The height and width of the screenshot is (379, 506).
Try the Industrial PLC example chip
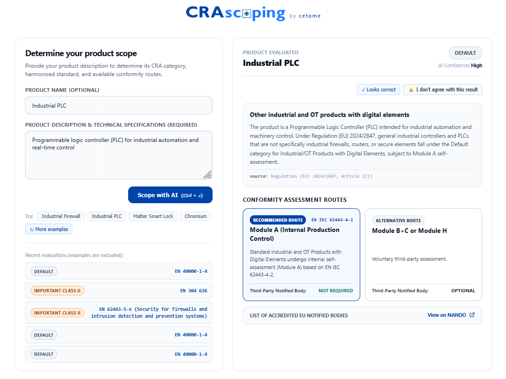(107, 217)
